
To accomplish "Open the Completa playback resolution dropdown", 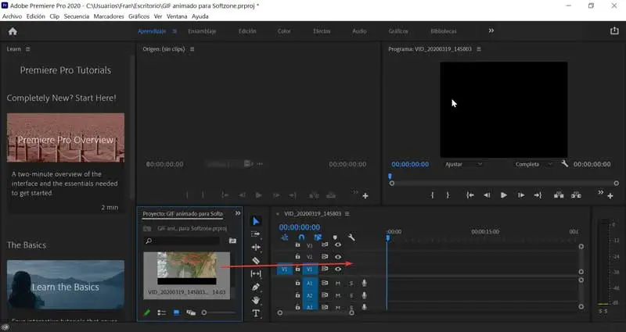I will point(534,164).
